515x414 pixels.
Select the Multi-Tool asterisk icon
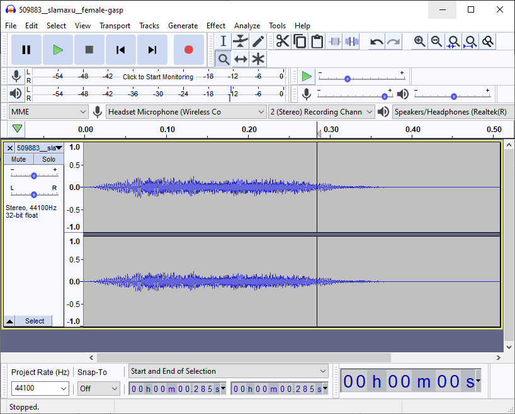click(258, 59)
